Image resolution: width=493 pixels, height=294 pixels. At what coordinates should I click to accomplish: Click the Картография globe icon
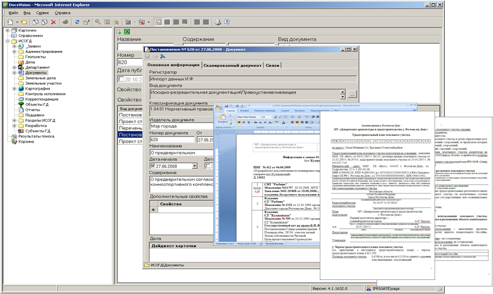pyautogui.click(x=21, y=89)
